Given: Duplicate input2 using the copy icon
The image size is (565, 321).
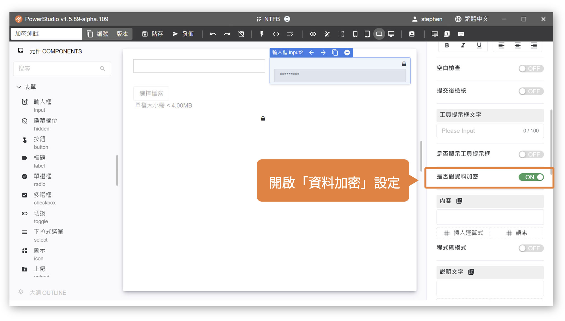Looking at the screenshot, I should point(335,52).
